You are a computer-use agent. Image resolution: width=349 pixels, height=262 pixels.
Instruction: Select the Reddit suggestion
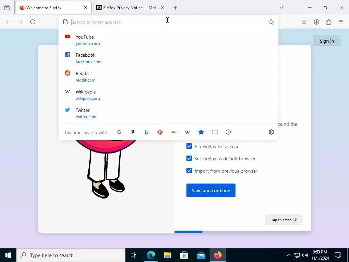168,76
